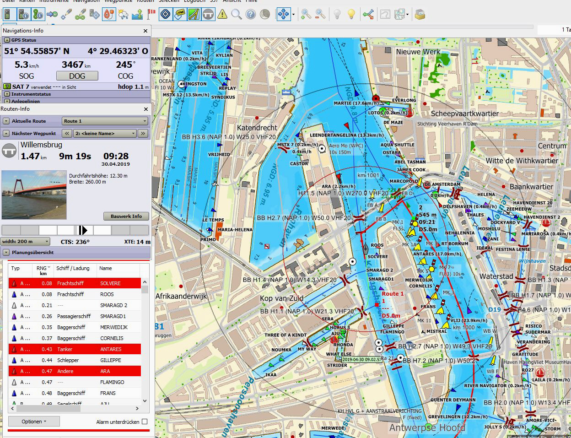571x438 pixels.
Task: Click the zoom out magnifier icon
Action: pos(320,15)
